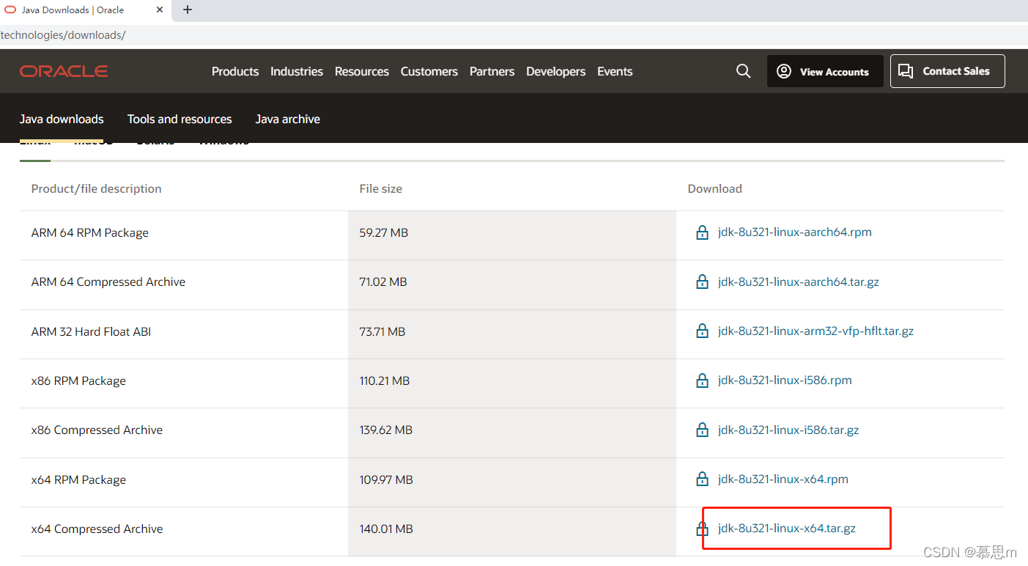Click the Oracle logo
The width and height of the screenshot is (1028, 566).
click(64, 71)
